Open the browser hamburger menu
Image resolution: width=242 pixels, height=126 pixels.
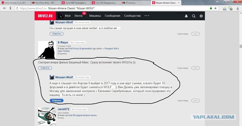(217, 2)
